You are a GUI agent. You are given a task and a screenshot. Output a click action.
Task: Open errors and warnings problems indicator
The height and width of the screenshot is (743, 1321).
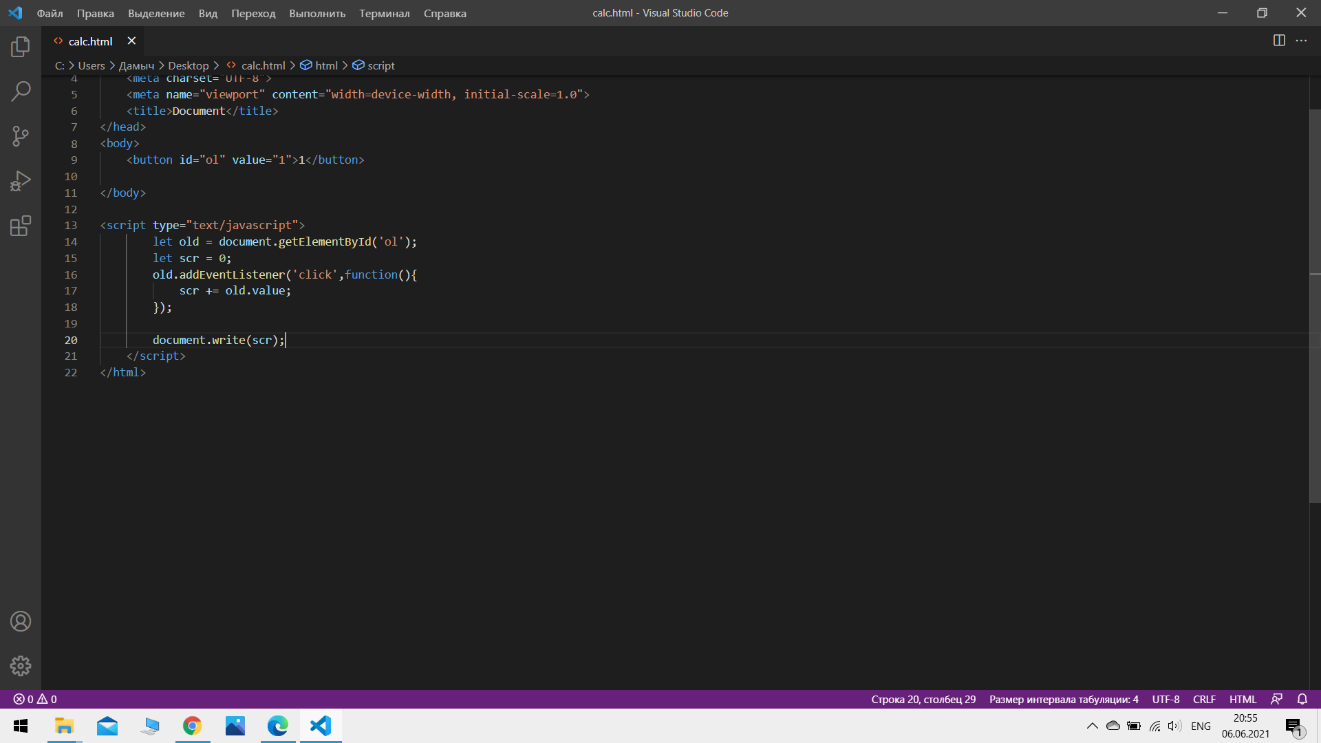point(35,699)
